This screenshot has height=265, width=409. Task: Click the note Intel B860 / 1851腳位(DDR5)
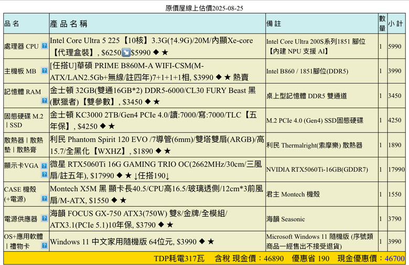pos(307,71)
